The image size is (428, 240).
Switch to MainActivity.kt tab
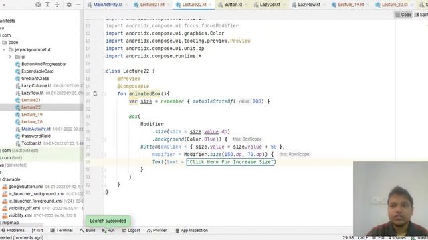tap(108, 5)
